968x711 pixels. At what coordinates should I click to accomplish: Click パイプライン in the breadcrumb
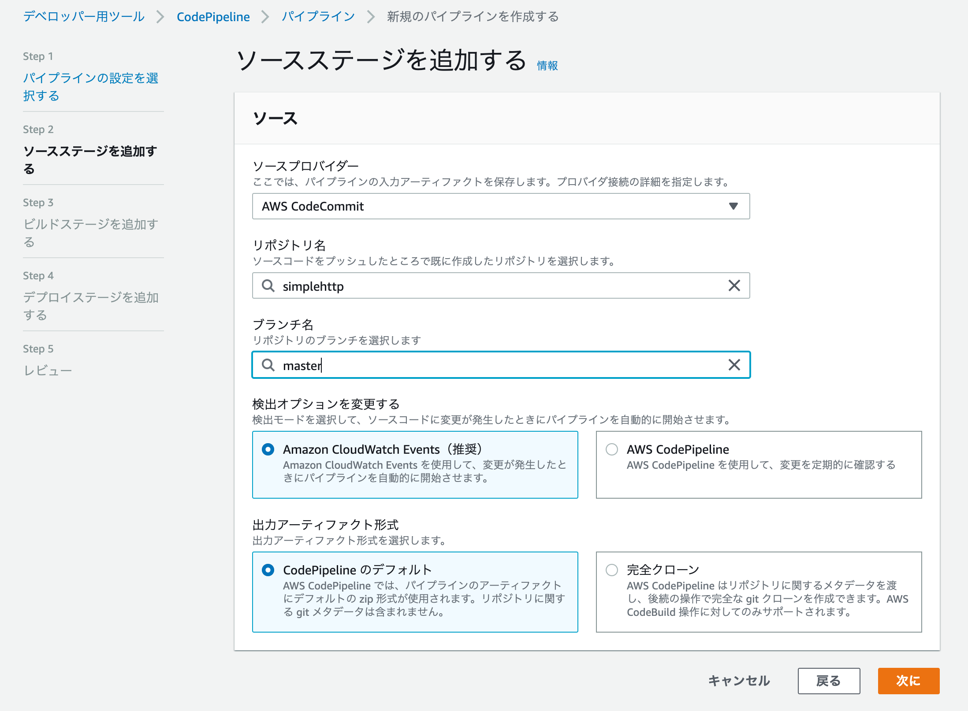pos(318,16)
